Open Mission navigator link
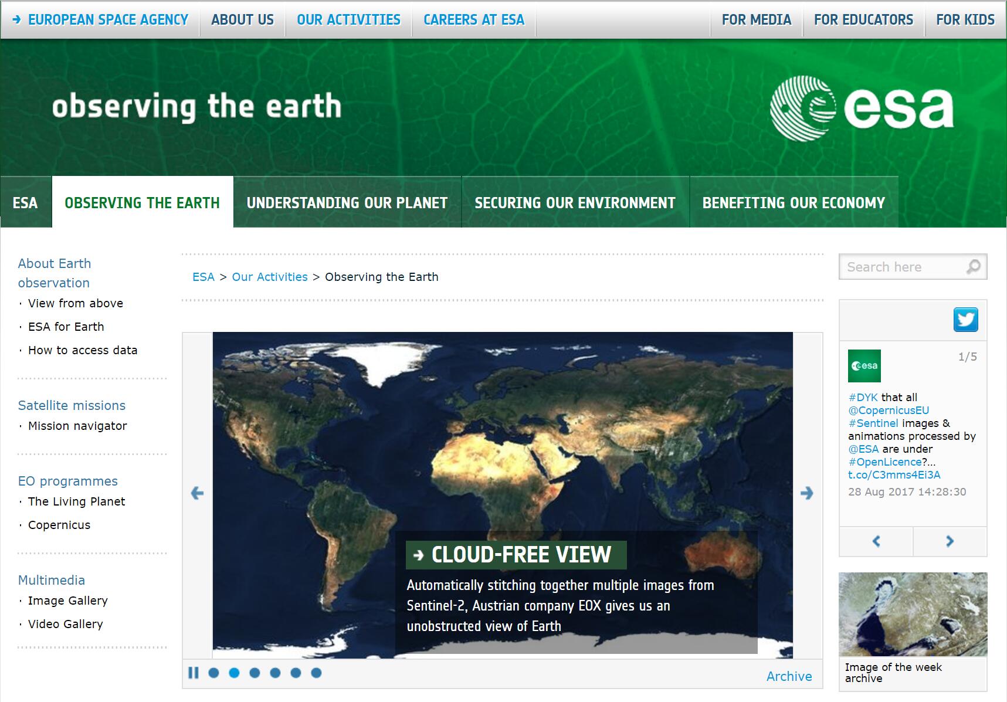1007x702 pixels. click(77, 426)
